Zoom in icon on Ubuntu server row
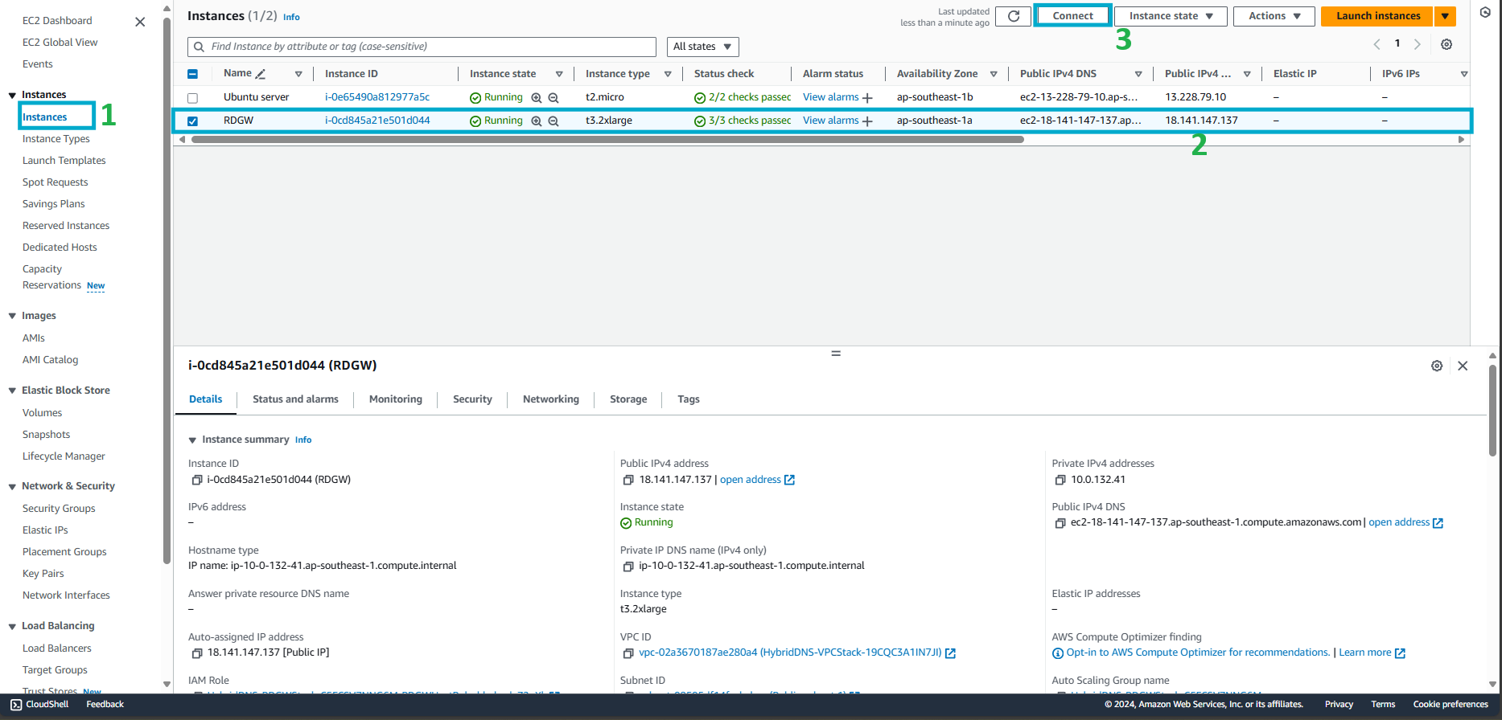 (x=537, y=98)
